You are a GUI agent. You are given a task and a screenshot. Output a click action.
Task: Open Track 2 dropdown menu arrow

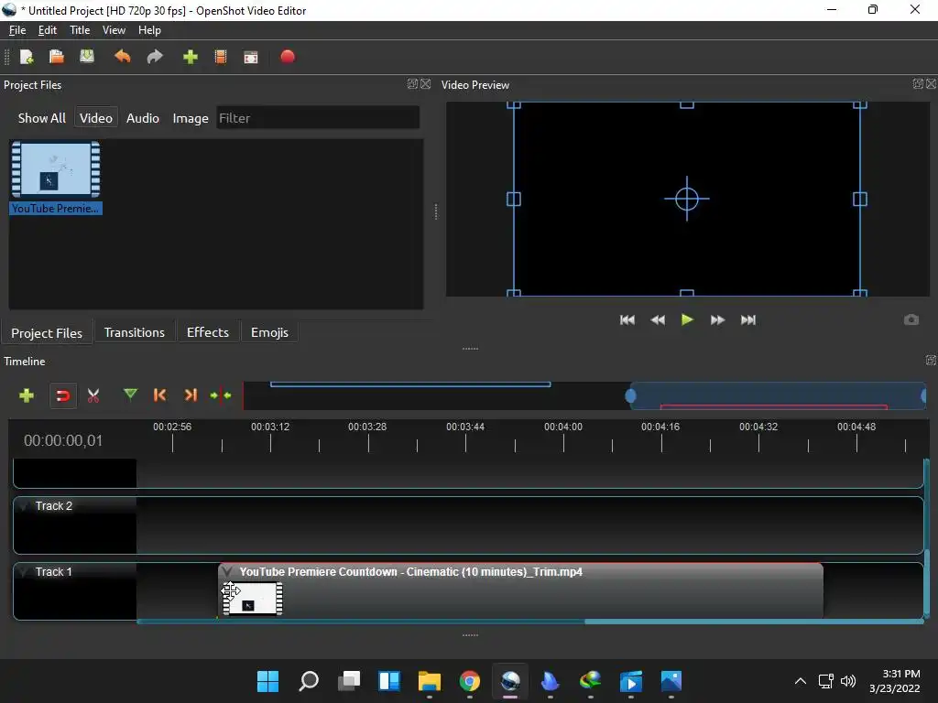(24, 505)
